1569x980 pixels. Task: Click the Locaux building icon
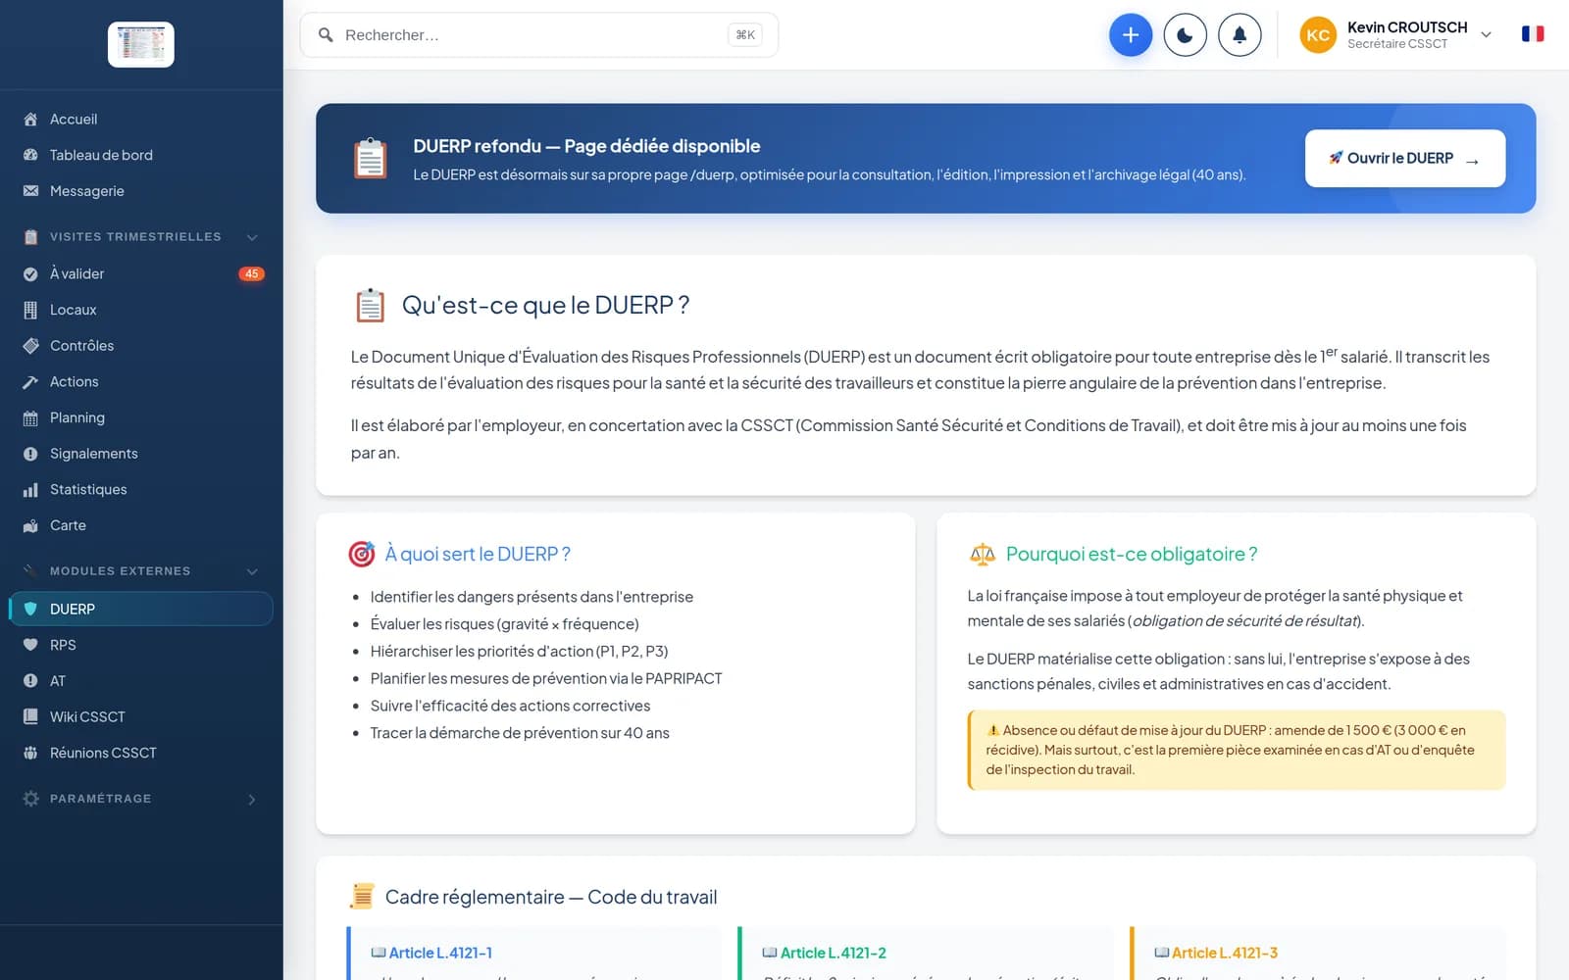(x=30, y=310)
